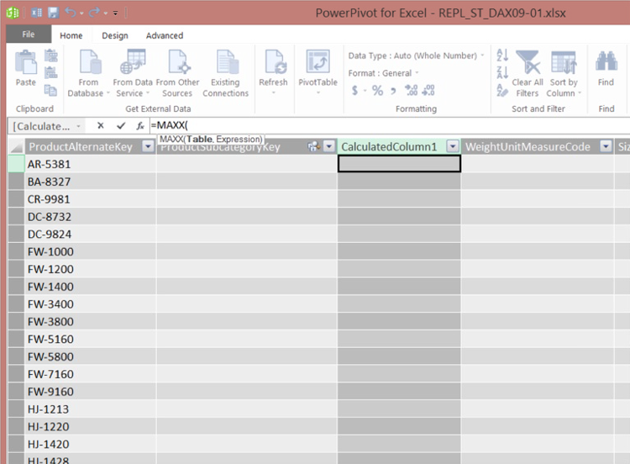Select cell HJ-1213
Screen dimensions: 630x464
pyautogui.click(x=91, y=409)
